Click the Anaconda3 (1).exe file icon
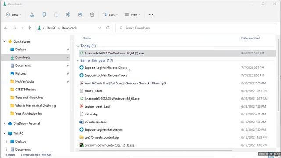 pyautogui.click(x=82, y=53)
